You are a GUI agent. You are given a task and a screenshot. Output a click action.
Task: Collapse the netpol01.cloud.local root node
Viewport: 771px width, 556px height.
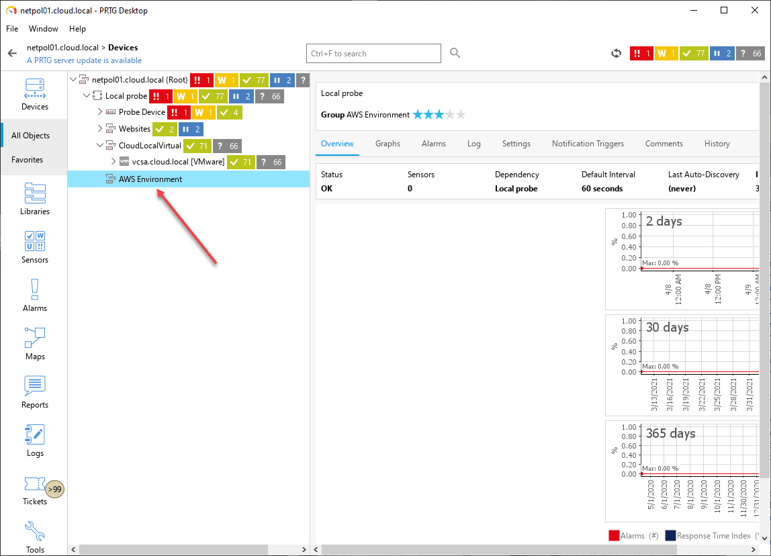(x=73, y=79)
